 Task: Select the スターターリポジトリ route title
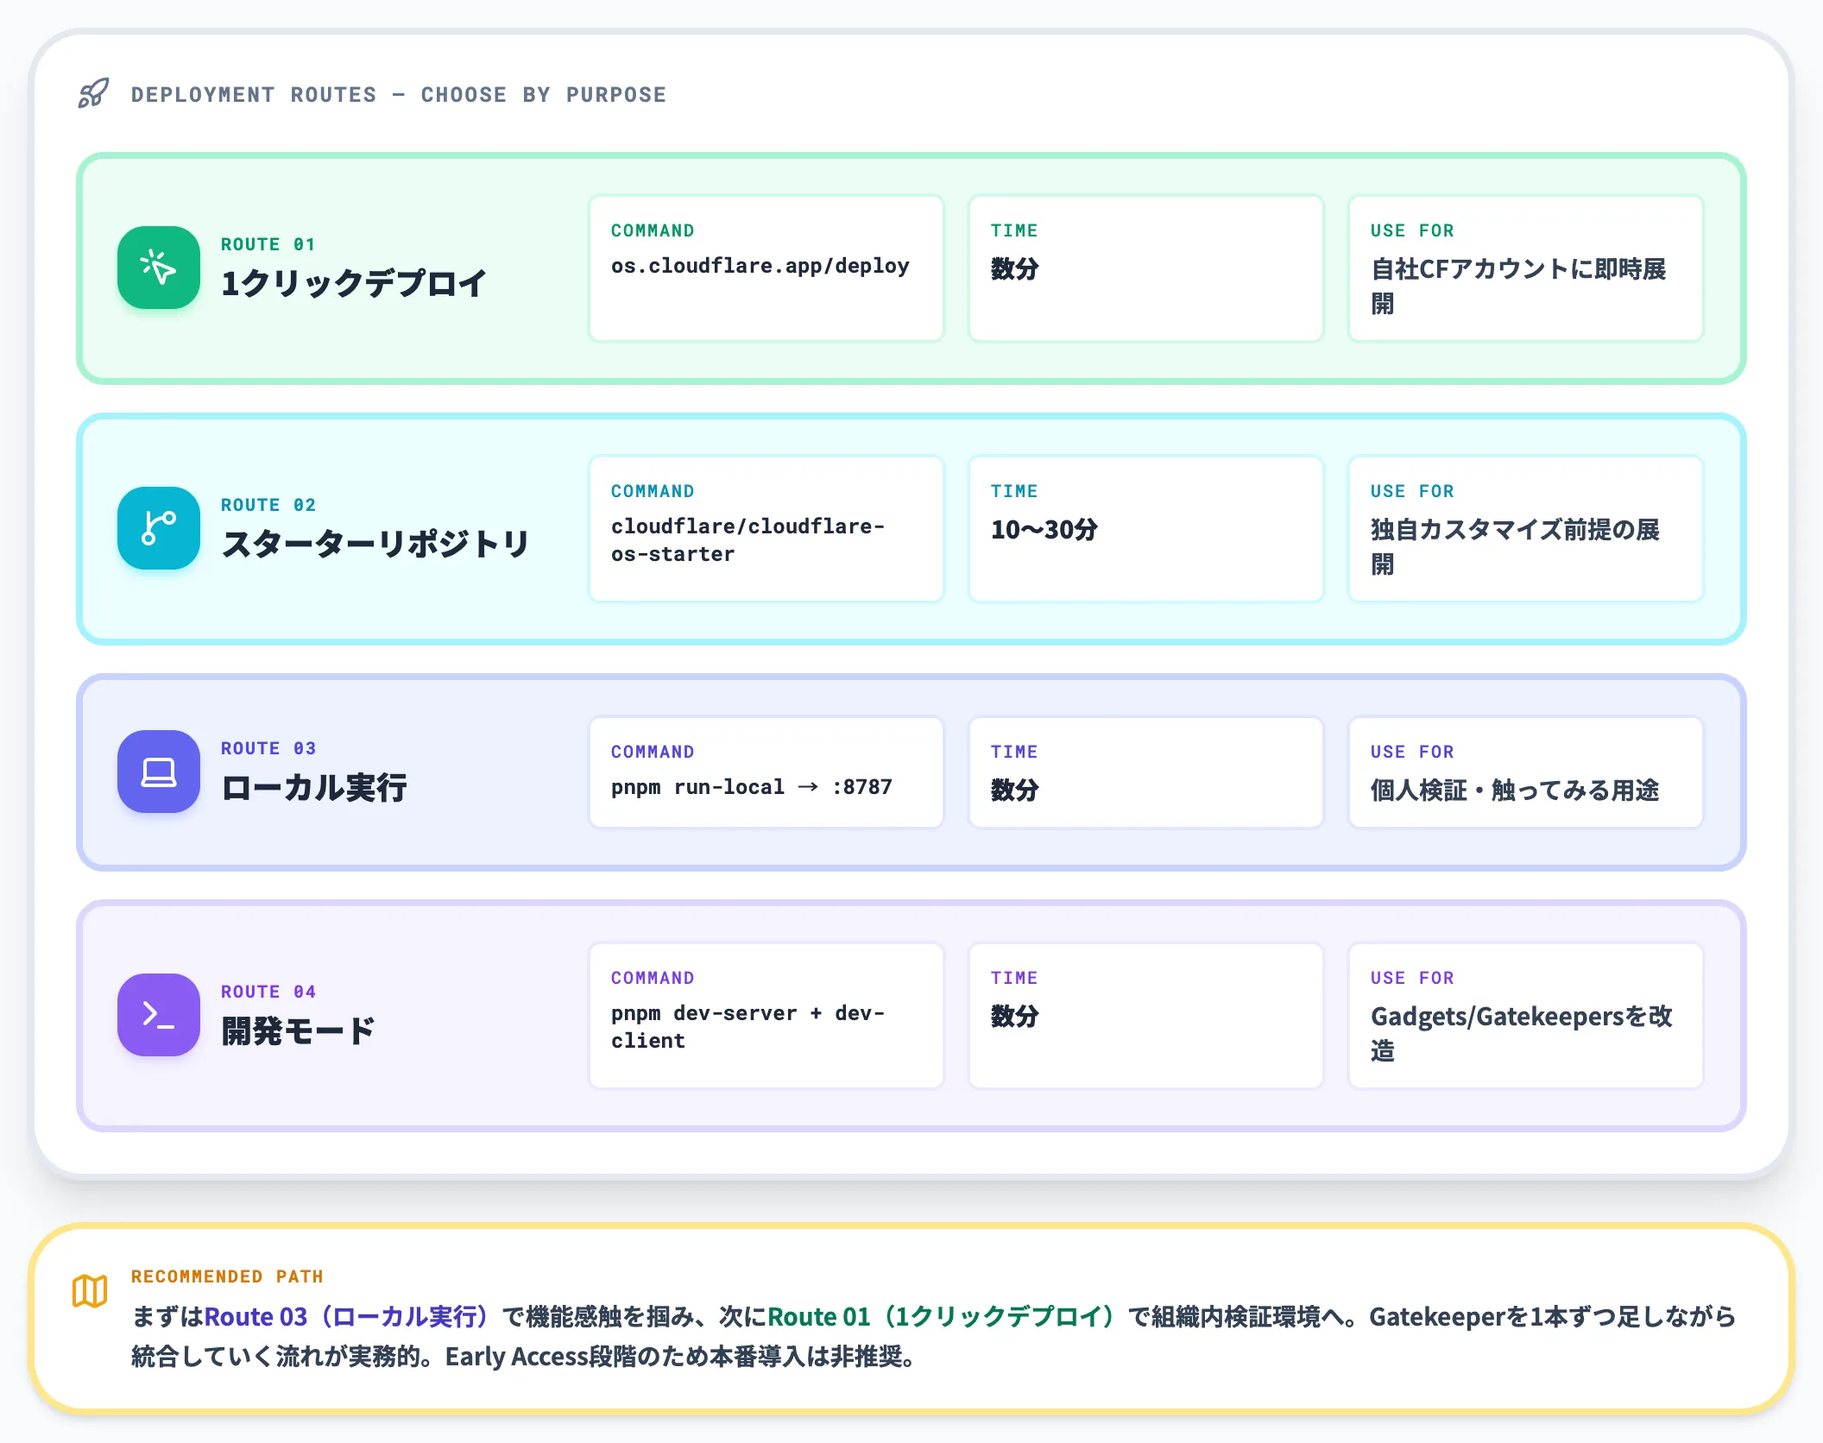pyautogui.click(x=375, y=545)
